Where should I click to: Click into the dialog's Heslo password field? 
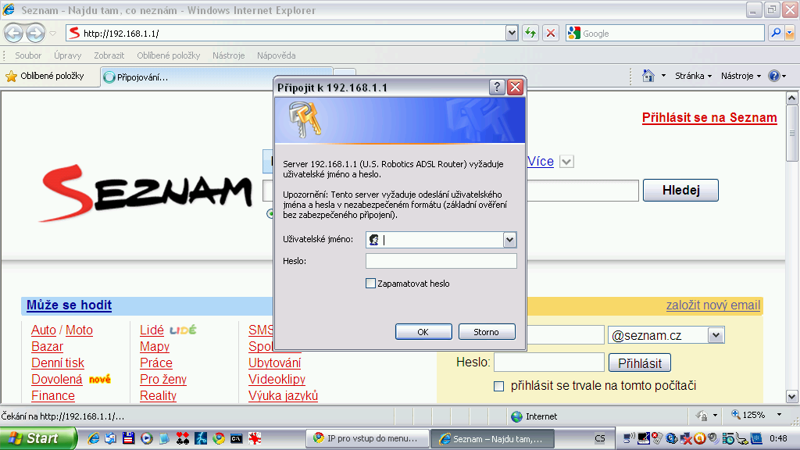coord(441,261)
